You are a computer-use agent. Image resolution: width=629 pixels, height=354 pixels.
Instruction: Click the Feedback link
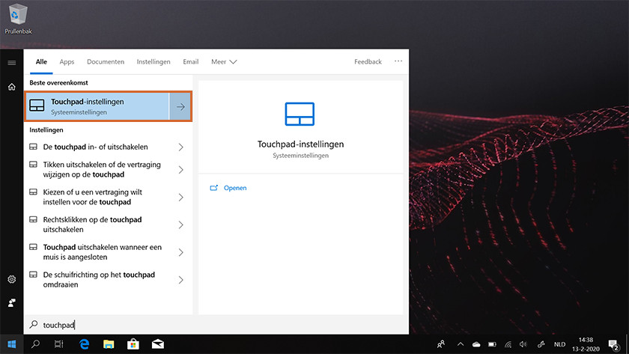pos(368,61)
